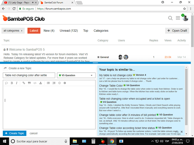
Task: Sort topics by Replies column
Action: [x=154, y=40]
